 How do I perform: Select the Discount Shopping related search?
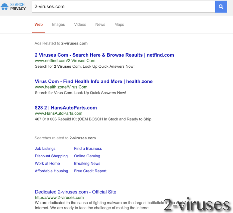click(51, 156)
